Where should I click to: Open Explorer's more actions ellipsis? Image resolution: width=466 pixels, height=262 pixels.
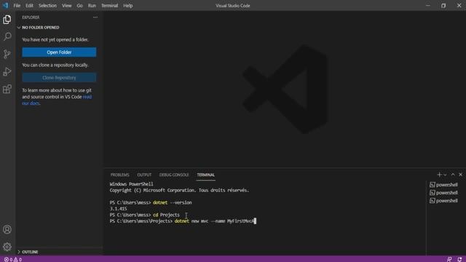[95, 17]
